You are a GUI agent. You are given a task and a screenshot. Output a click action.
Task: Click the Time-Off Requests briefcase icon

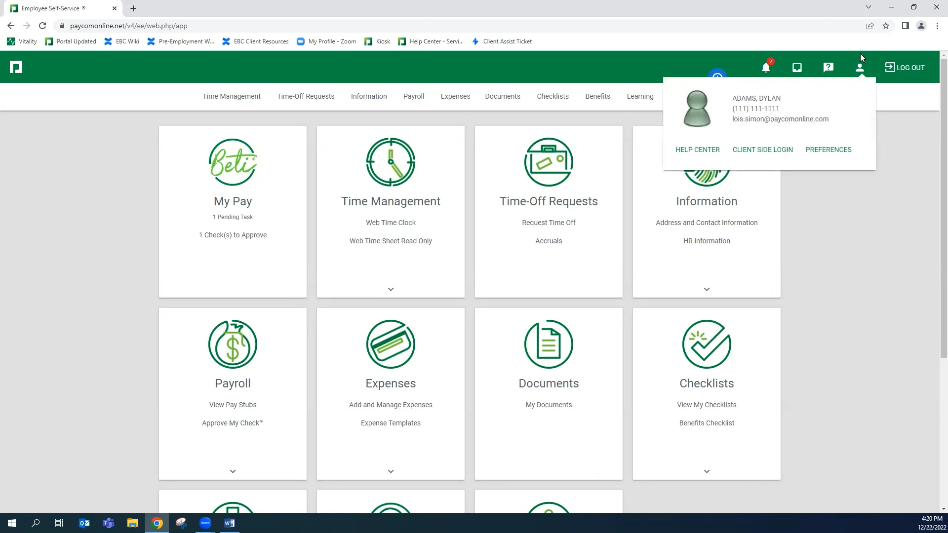(x=549, y=162)
